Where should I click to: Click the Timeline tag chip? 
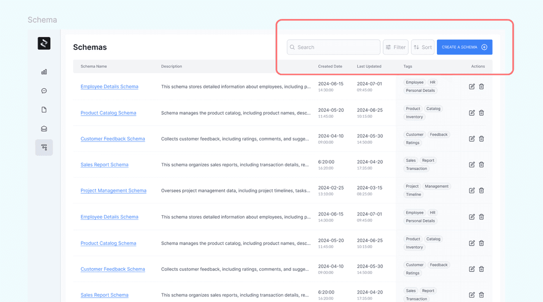click(414, 194)
